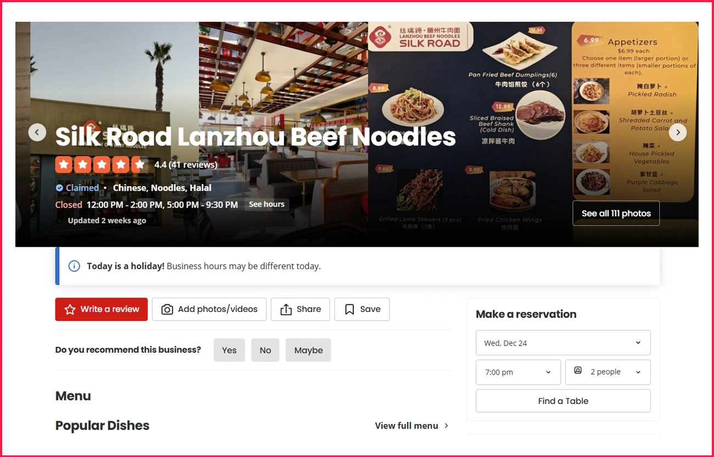The height and width of the screenshot is (457, 714).
Task: Click the blue Claimed verification checkmark icon
Action: click(59, 188)
